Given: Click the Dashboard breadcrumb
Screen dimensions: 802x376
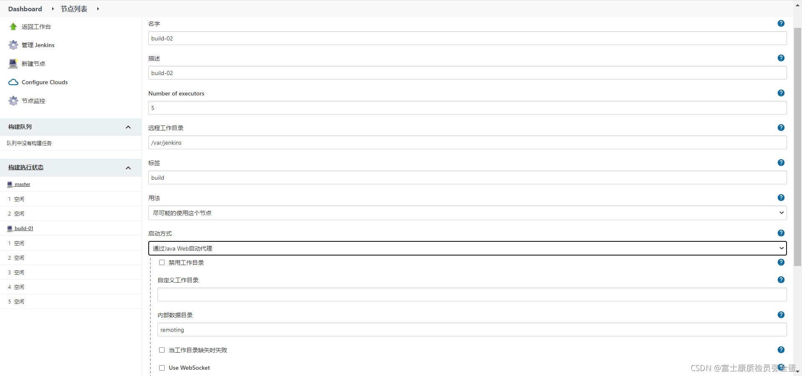Looking at the screenshot, I should (x=25, y=9).
